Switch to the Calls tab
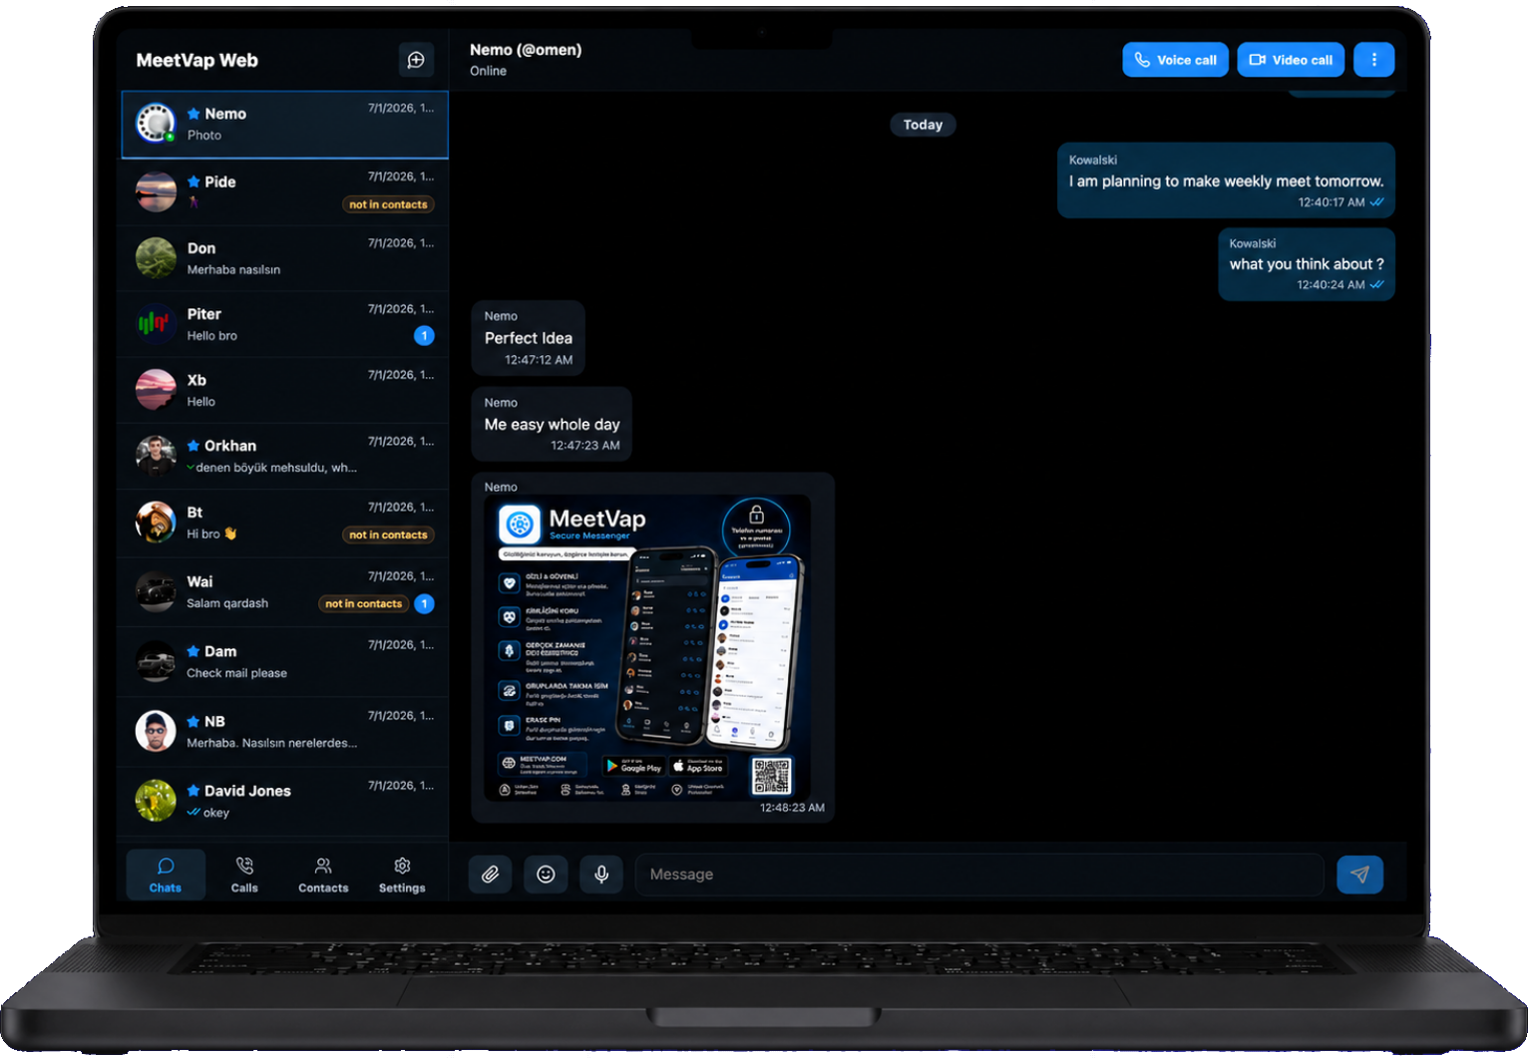Viewport: 1528px width, 1058px height. (x=244, y=875)
